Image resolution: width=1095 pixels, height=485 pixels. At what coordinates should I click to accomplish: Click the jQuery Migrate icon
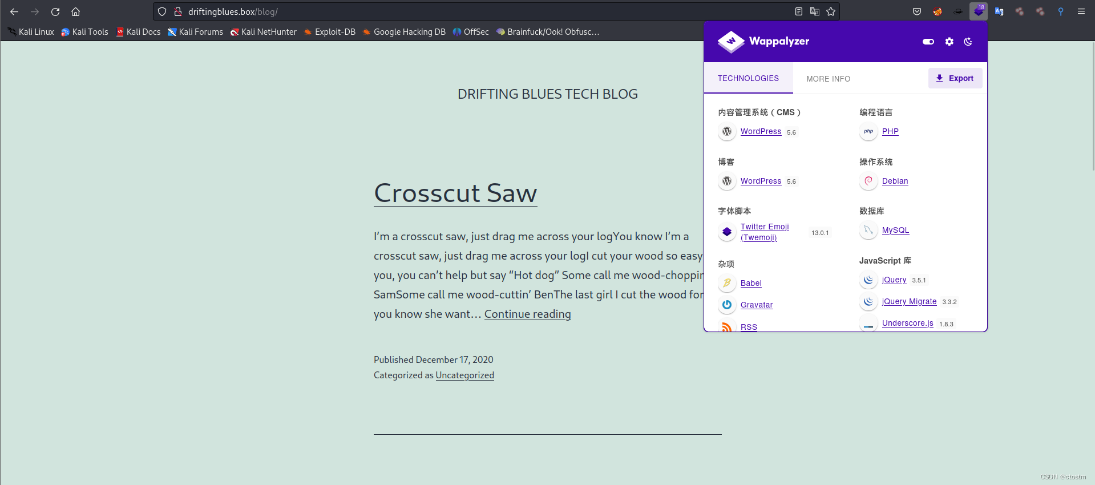[868, 301]
